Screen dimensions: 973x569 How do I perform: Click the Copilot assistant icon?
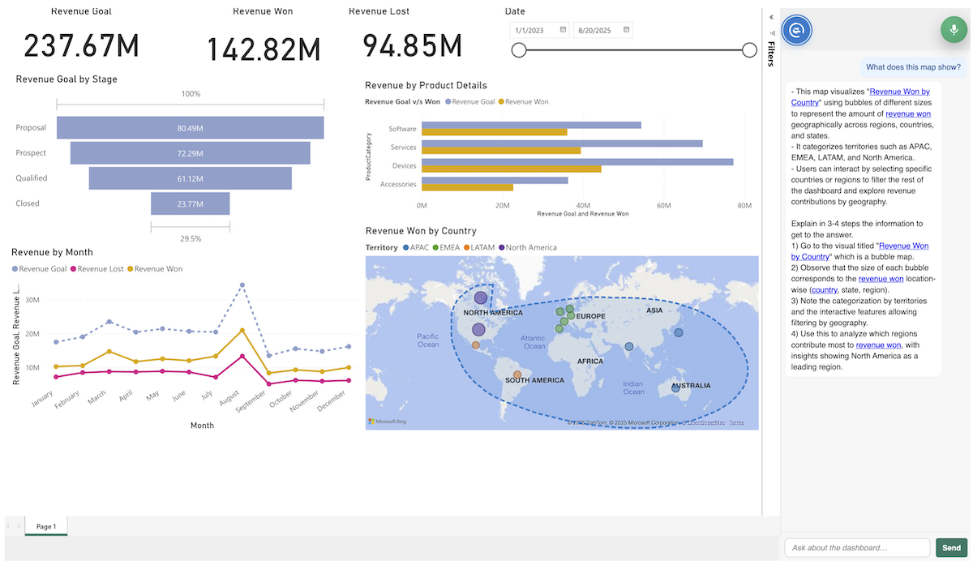[796, 29]
